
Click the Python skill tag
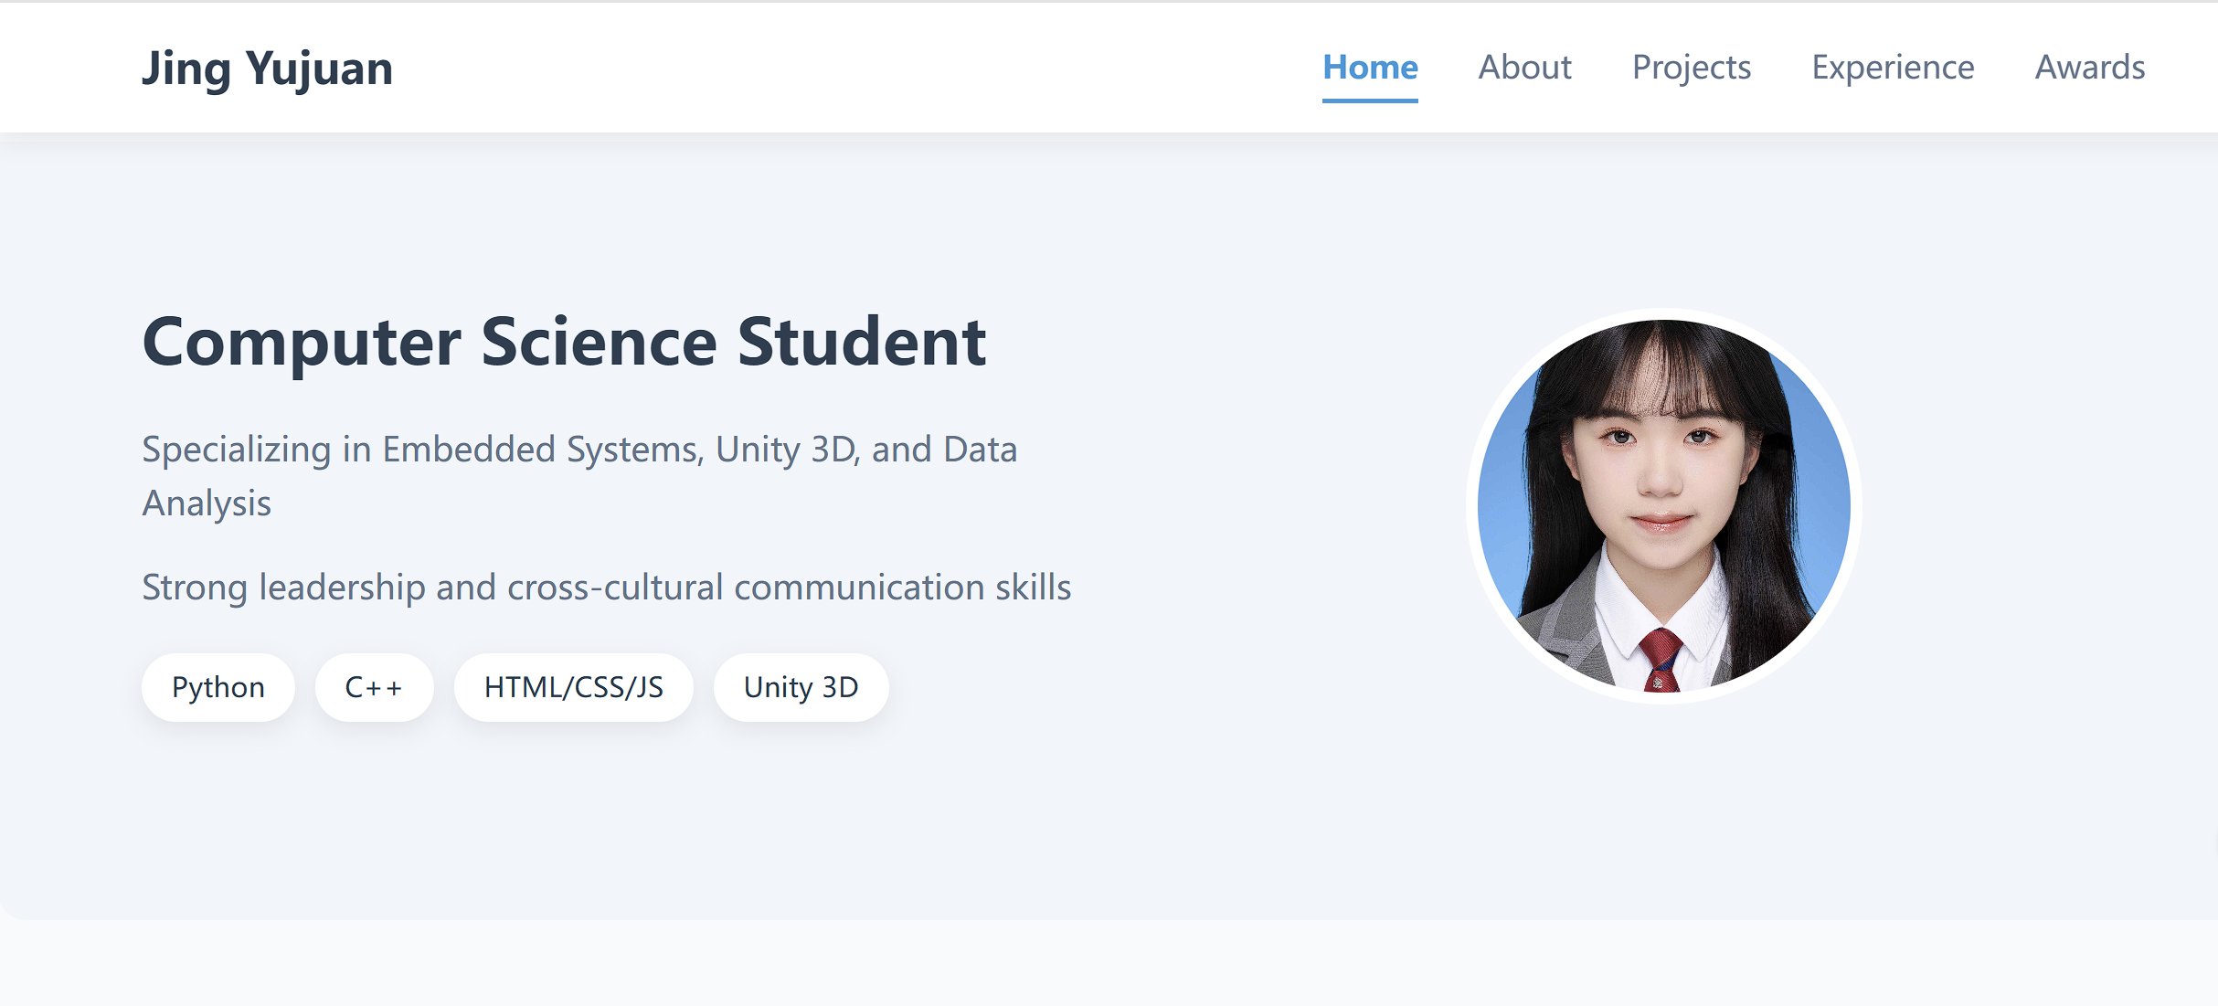(x=218, y=687)
